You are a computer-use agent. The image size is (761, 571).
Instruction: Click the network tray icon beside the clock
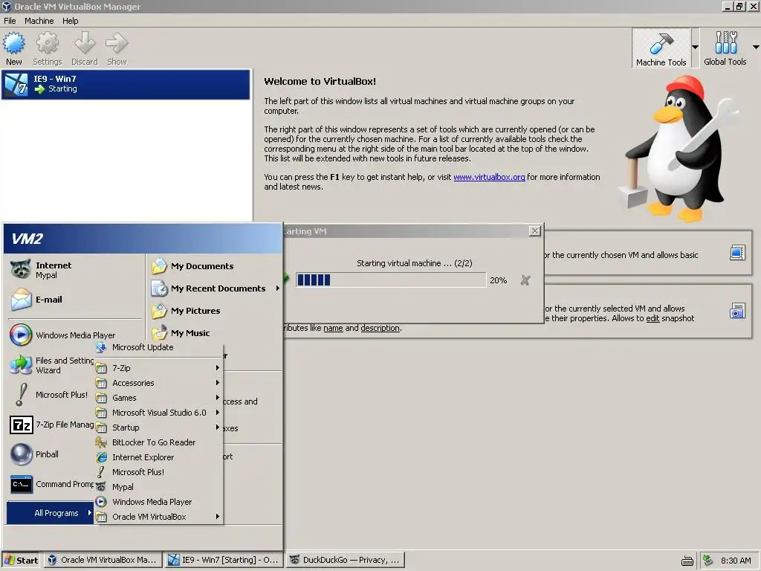(x=707, y=561)
